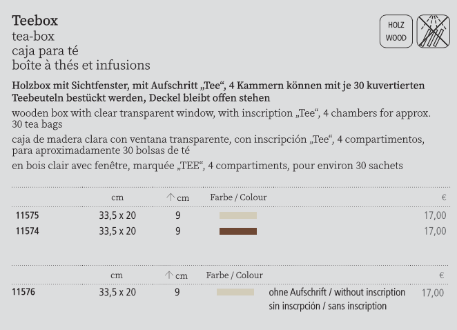Screen dimensions: 457x330
Task: Click the "ohne Aufschrift / without inscription" note
Action: click(337, 293)
